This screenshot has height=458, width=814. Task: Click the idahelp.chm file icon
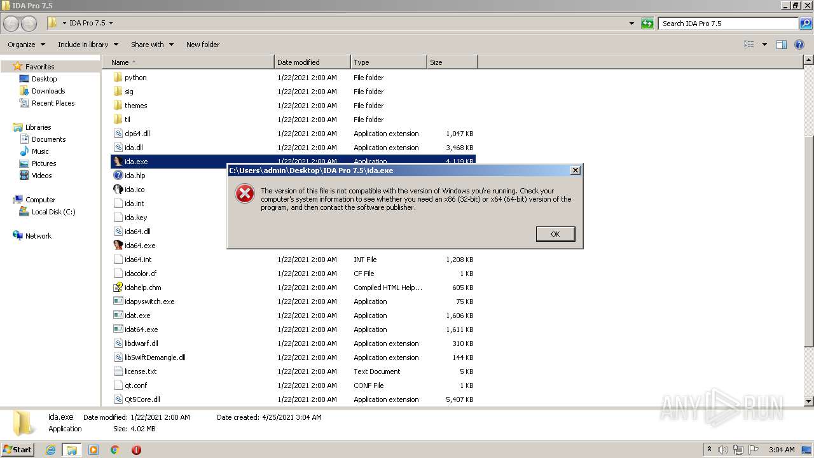coord(118,288)
